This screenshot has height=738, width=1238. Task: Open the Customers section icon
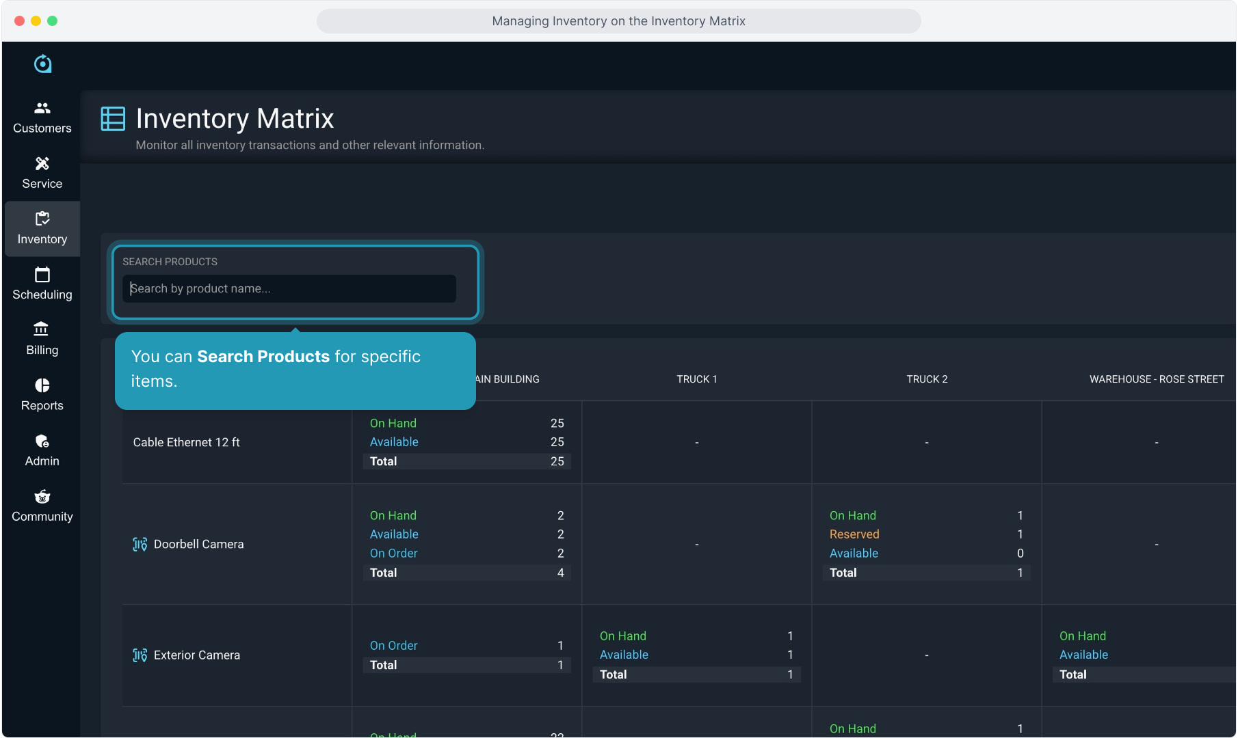pos(42,108)
